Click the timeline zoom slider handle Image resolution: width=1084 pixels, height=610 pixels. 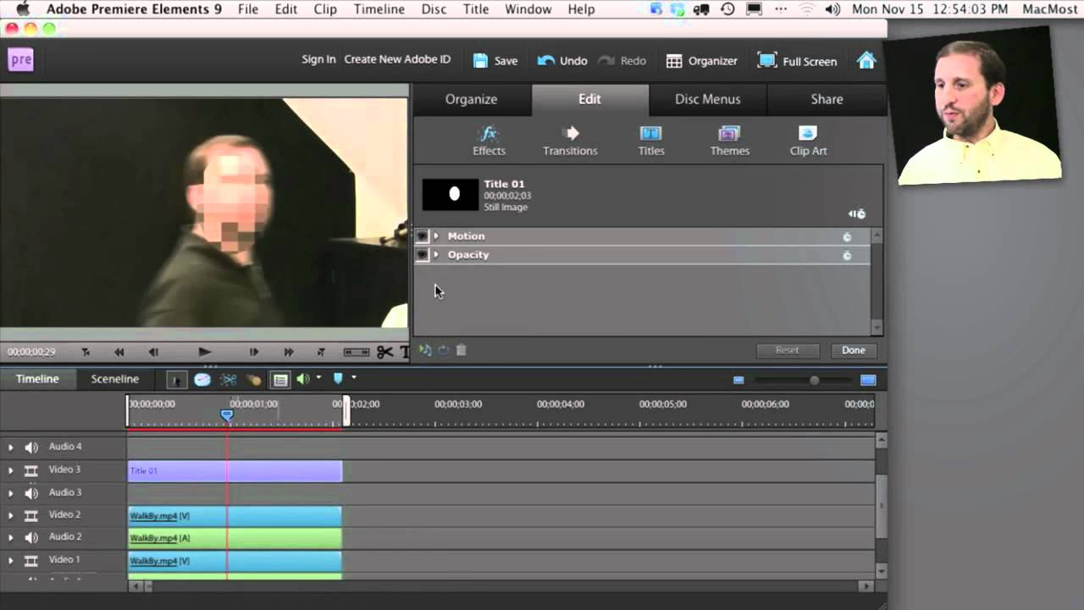814,380
